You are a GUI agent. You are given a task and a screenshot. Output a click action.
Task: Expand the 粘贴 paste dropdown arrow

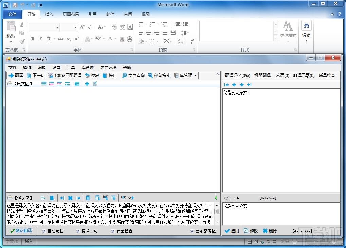pyautogui.click(x=11, y=42)
